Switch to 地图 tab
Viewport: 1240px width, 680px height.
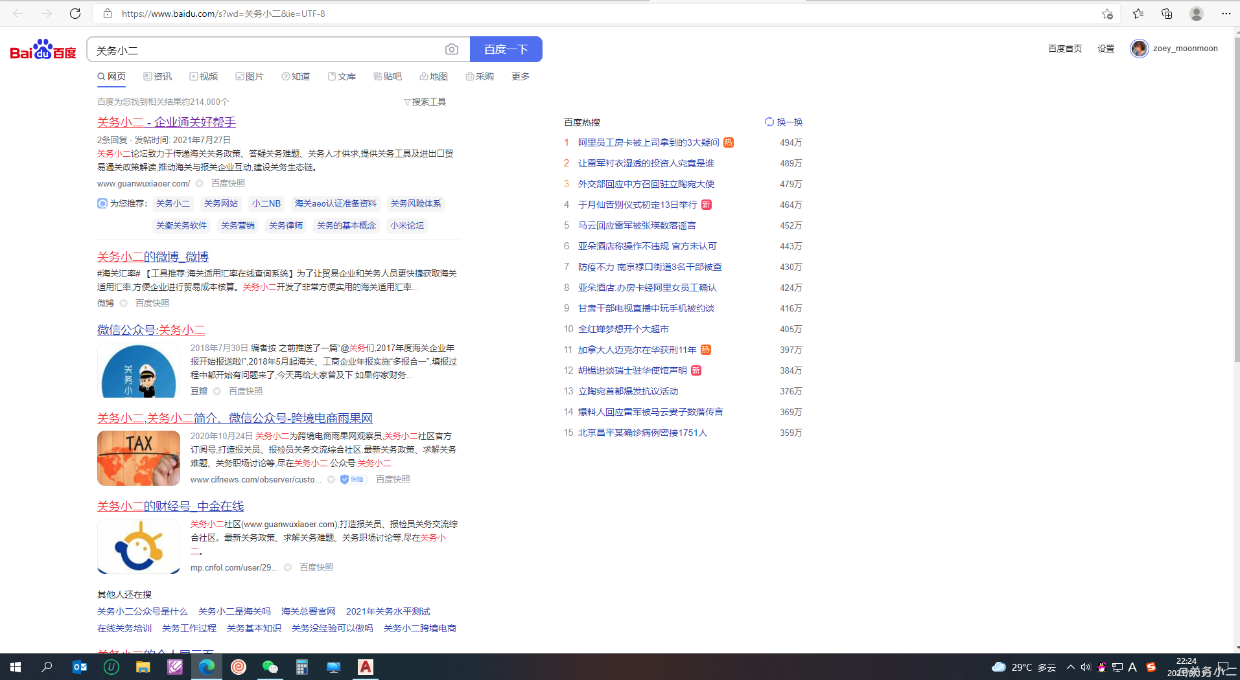pyautogui.click(x=434, y=76)
